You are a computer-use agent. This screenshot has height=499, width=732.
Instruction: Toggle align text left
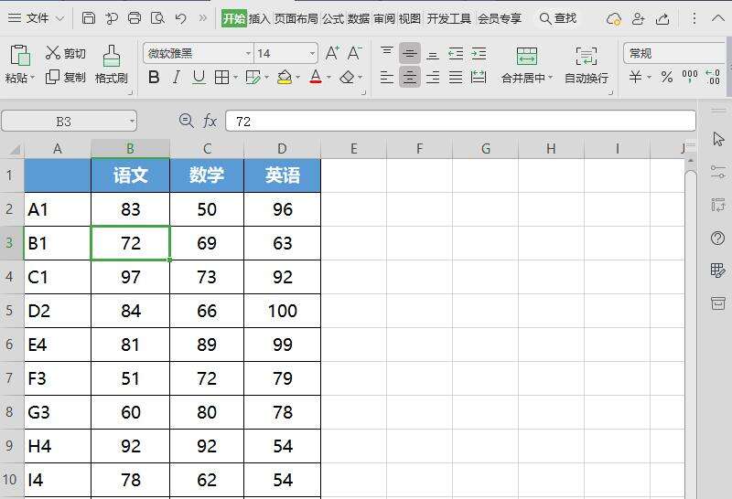coord(386,77)
